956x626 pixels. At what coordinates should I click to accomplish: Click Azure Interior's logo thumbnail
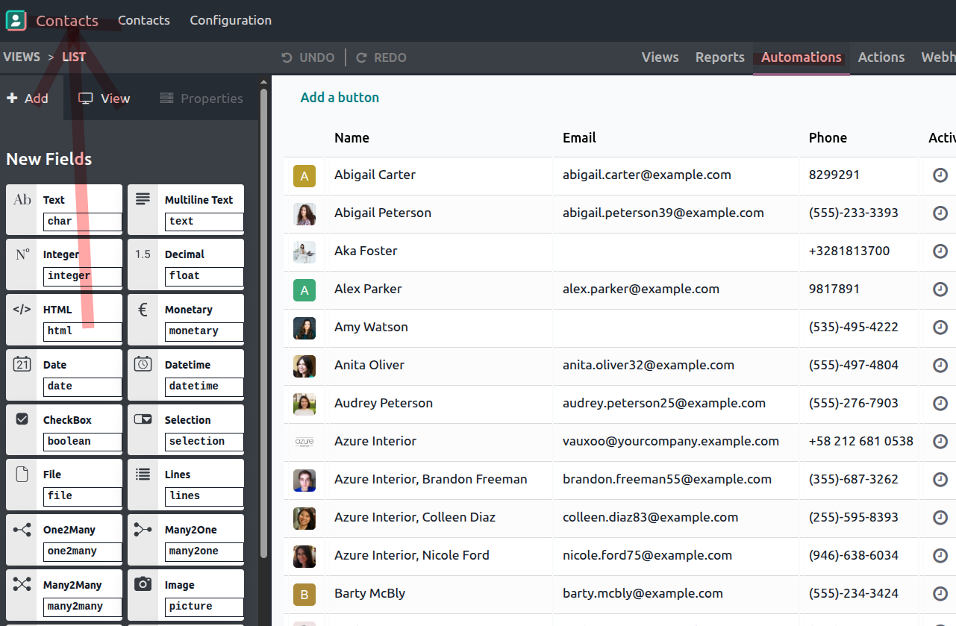[x=304, y=442]
